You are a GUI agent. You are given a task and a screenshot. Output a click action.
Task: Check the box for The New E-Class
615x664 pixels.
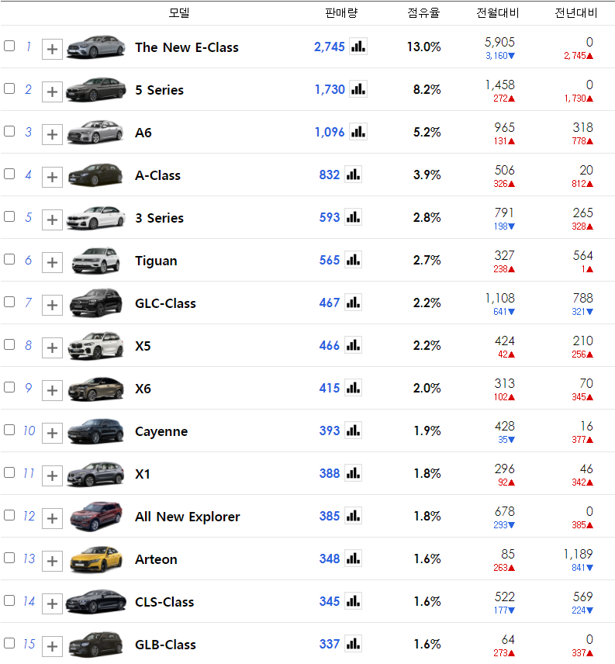click(9, 46)
